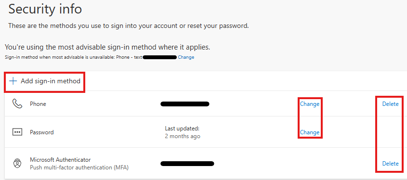Delete the Phone sign-in method

tap(391, 104)
